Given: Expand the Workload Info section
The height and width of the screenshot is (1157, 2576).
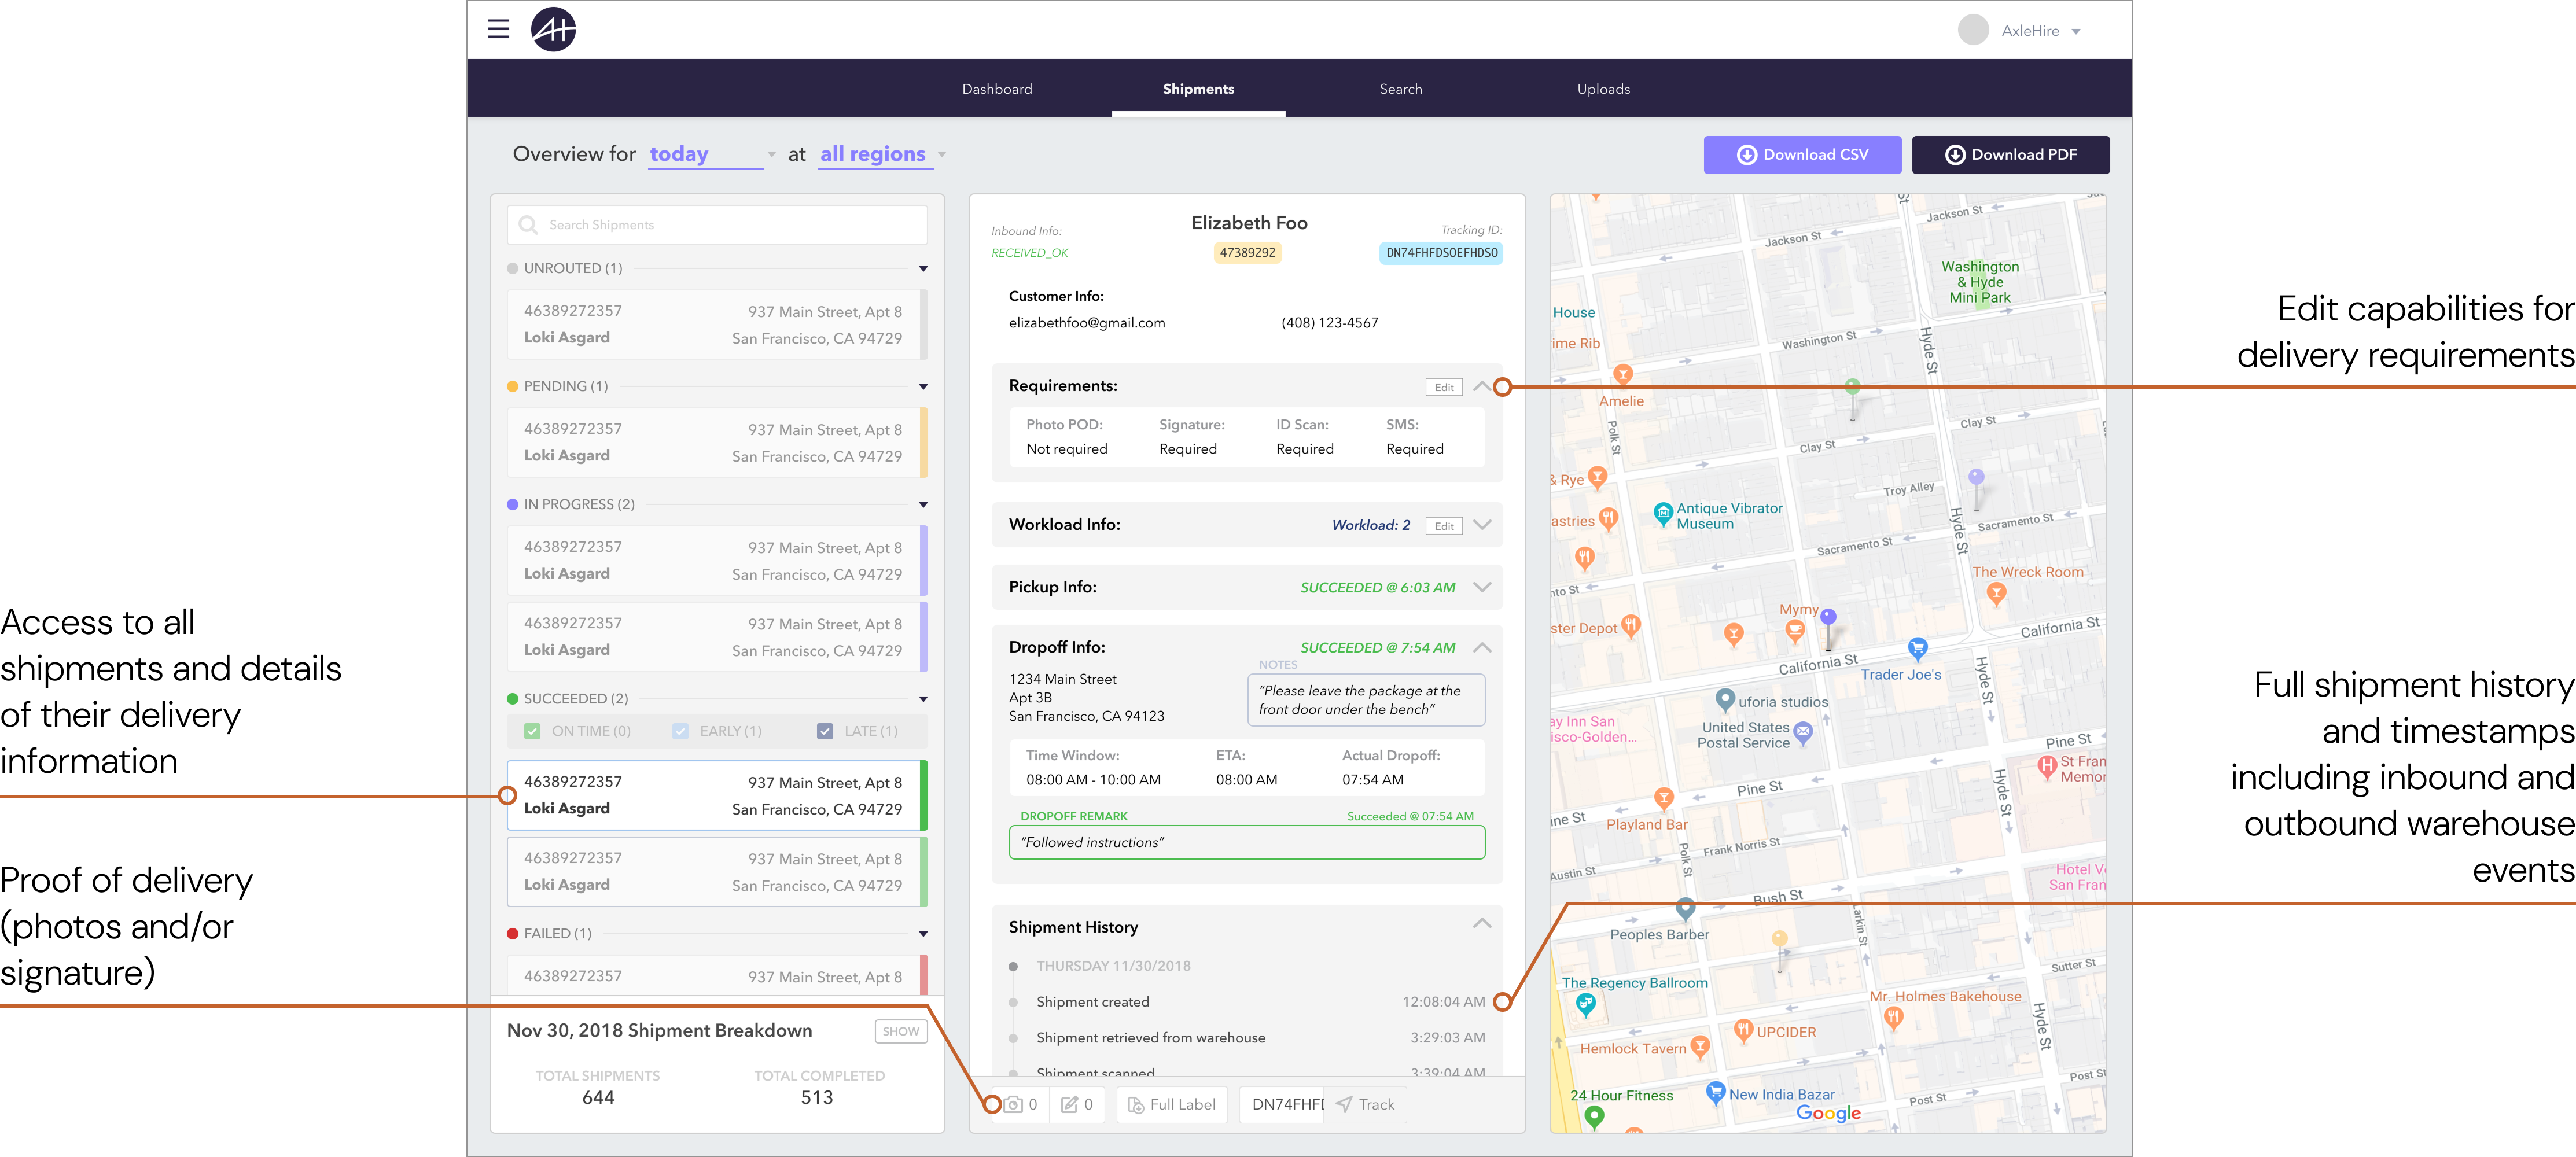Looking at the screenshot, I should (x=1482, y=524).
